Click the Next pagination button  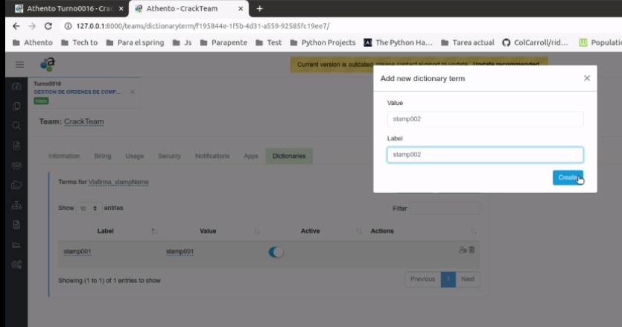click(x=467, y=279)
